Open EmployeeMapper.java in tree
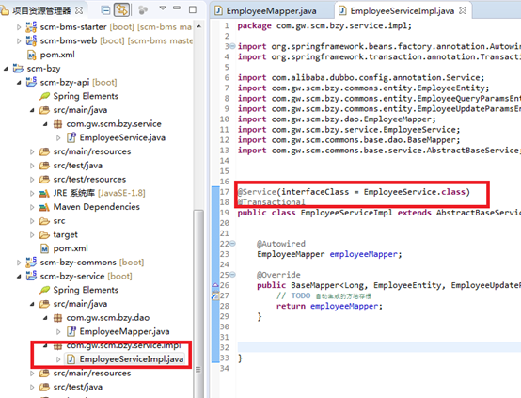 (x=124, y=331)
